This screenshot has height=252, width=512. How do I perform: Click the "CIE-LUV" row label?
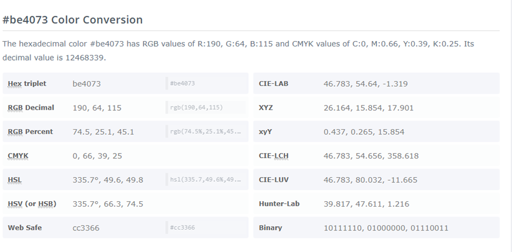(x=274, y=180)
